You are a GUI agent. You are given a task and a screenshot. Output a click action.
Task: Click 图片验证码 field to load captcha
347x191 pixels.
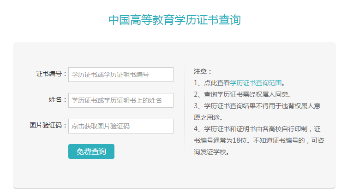(x=121, y=126)
